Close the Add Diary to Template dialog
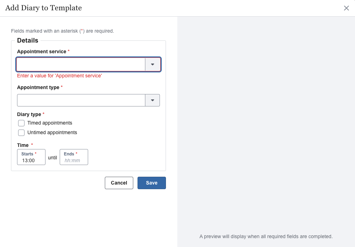The image size is (355, 247). (346, 8)
